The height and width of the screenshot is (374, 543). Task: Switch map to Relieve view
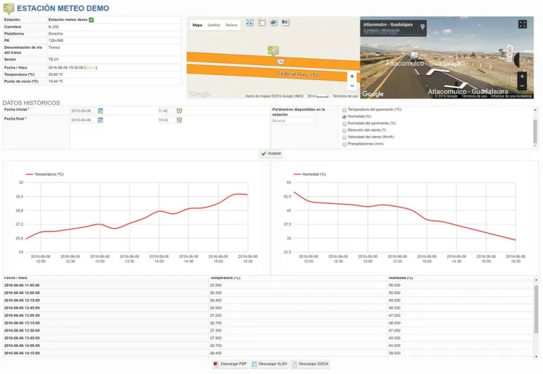(231, 25)
